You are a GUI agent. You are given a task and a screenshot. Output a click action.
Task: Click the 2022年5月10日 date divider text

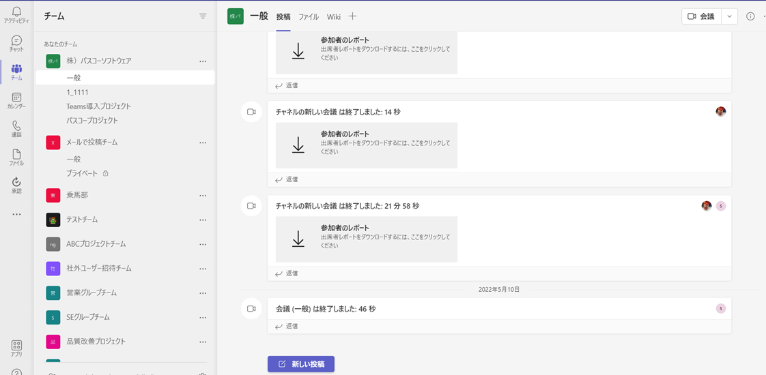[499, 290]
